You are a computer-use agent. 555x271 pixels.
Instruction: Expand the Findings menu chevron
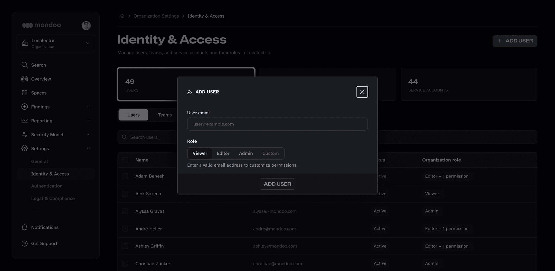click(88, 107)
